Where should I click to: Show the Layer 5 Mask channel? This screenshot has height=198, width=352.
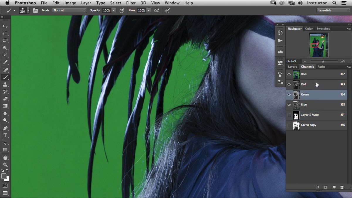coord(289,115)
